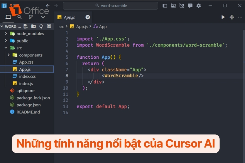Toggle primary sidebar layout icon

pos(165,6)
